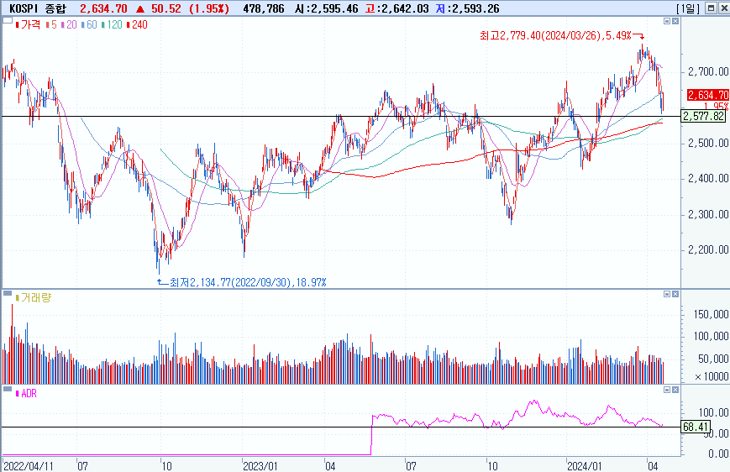Click the 2024/01 date axis label
This screenshot has height=472, width=730.
pos(585,466)
